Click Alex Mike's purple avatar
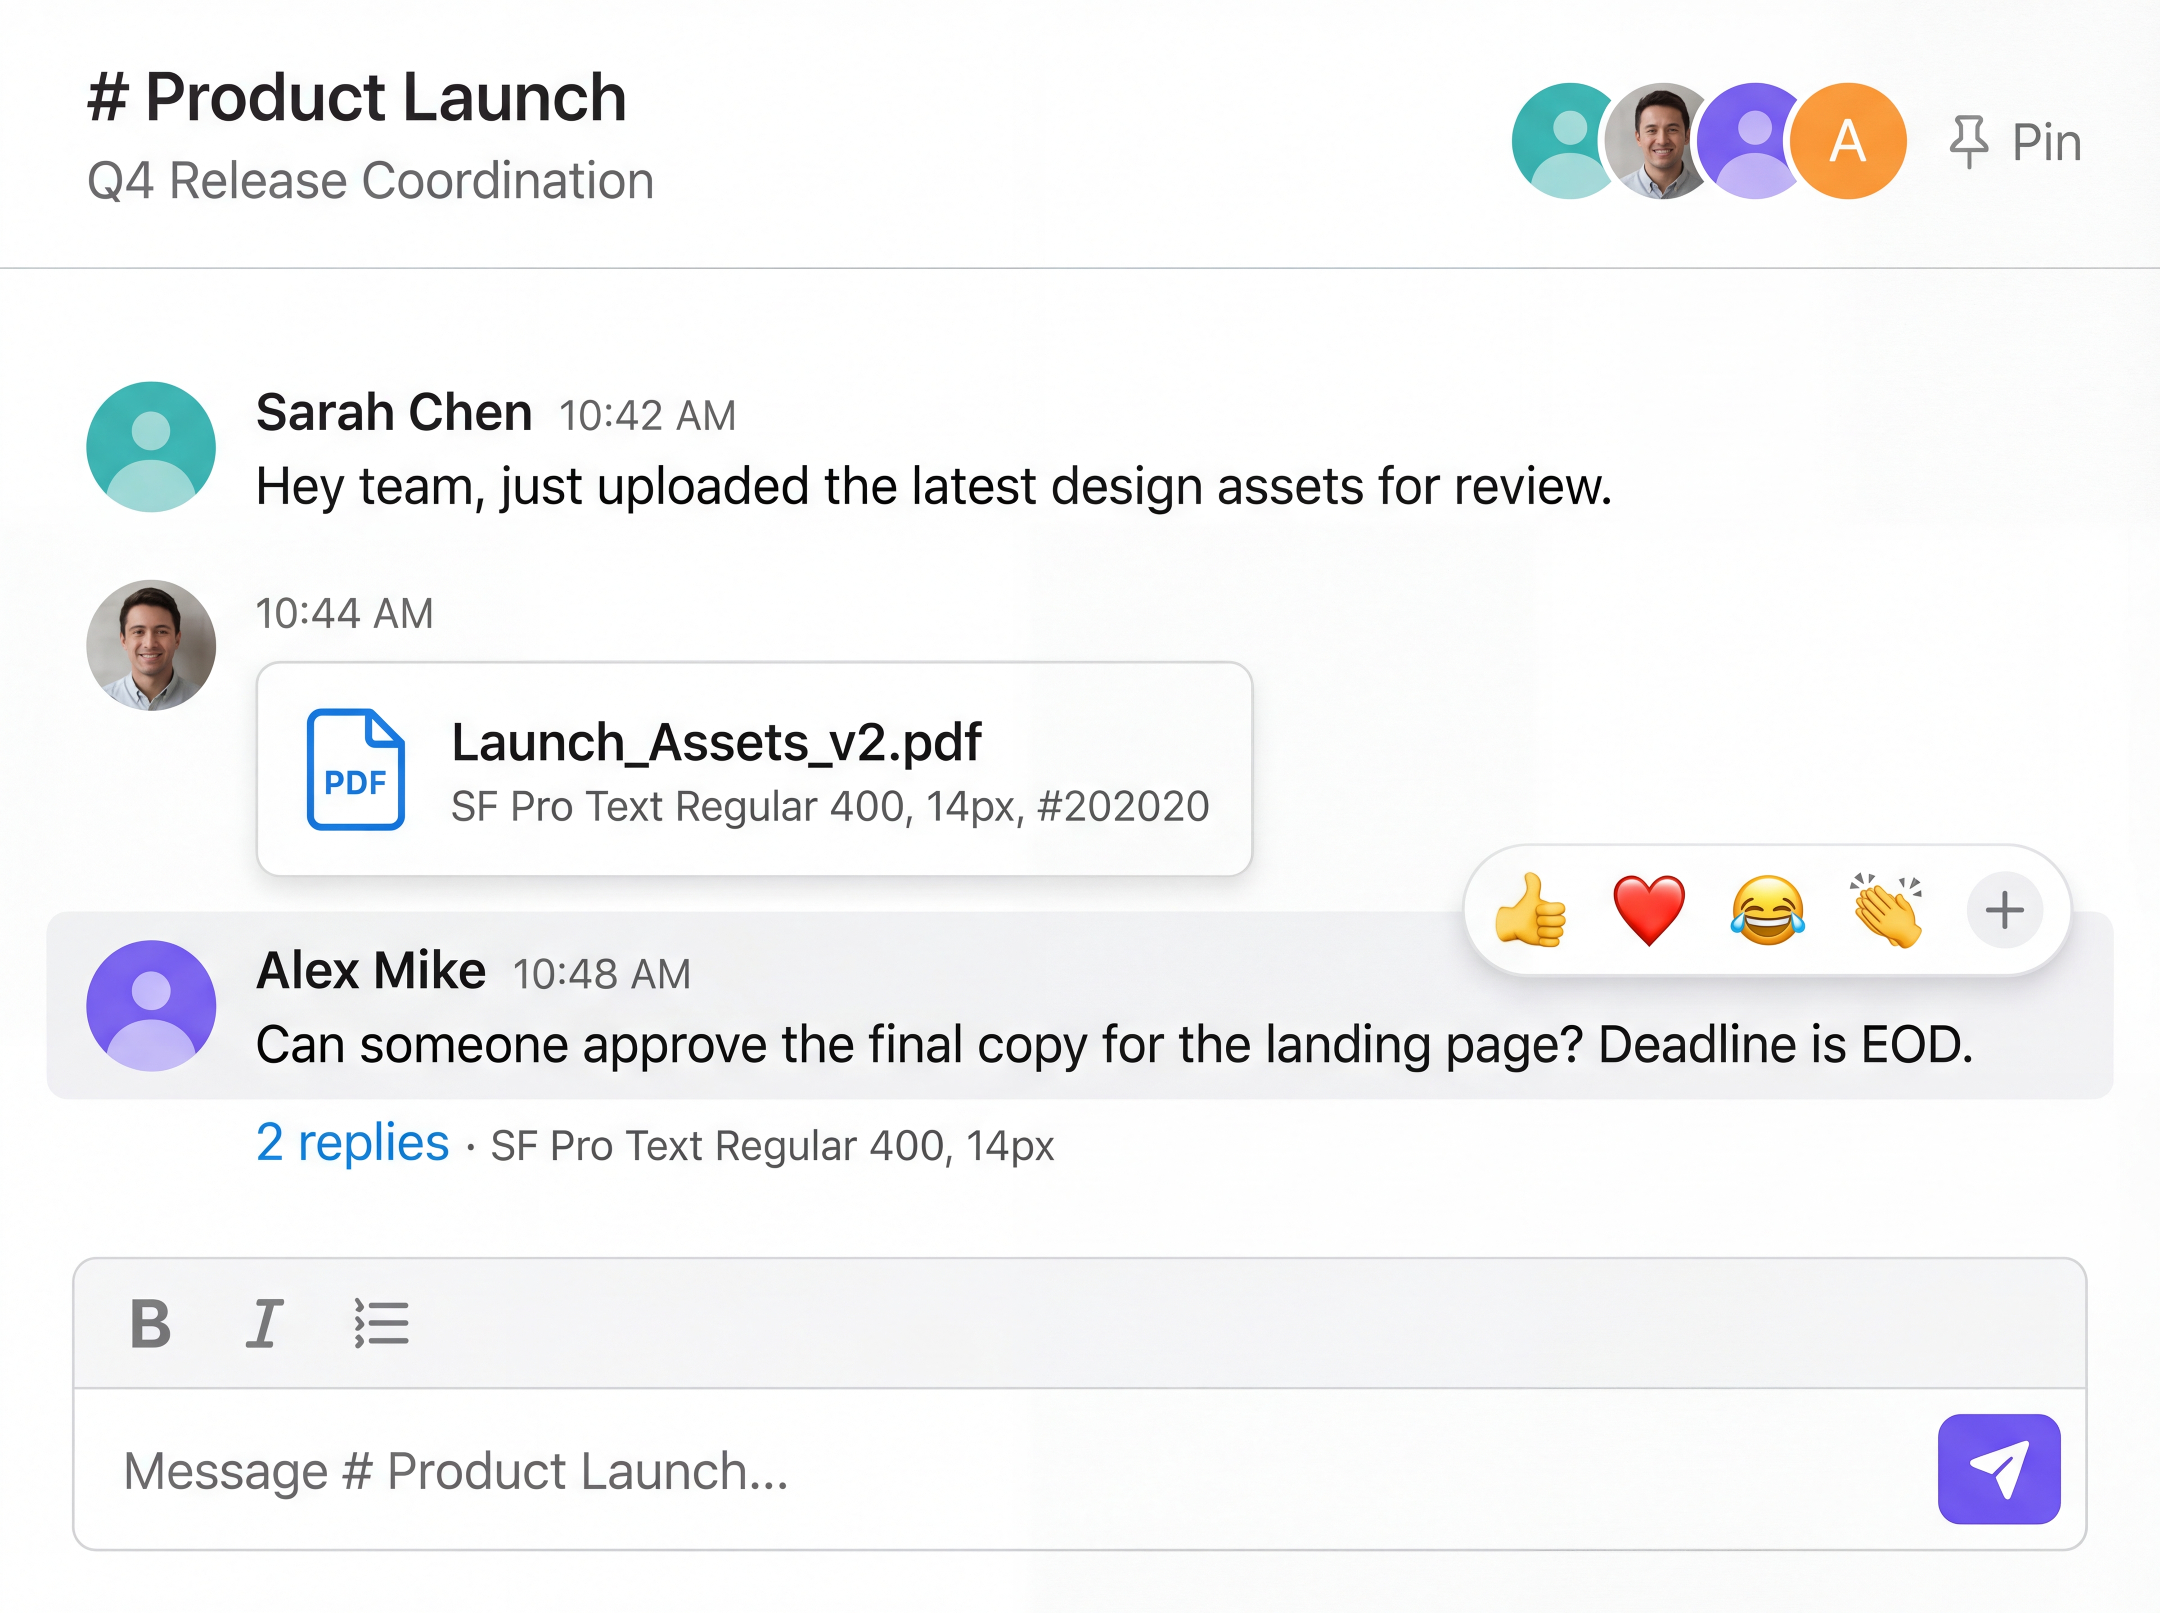 (x=151, y=1006)
